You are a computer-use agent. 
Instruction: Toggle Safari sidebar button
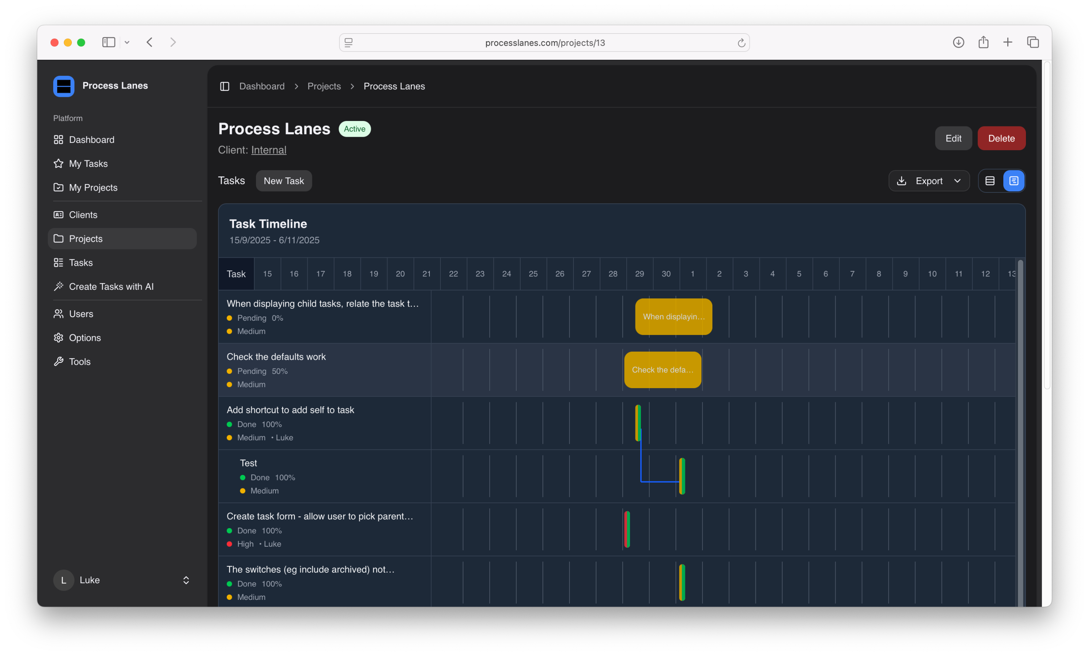click(109, 42)
